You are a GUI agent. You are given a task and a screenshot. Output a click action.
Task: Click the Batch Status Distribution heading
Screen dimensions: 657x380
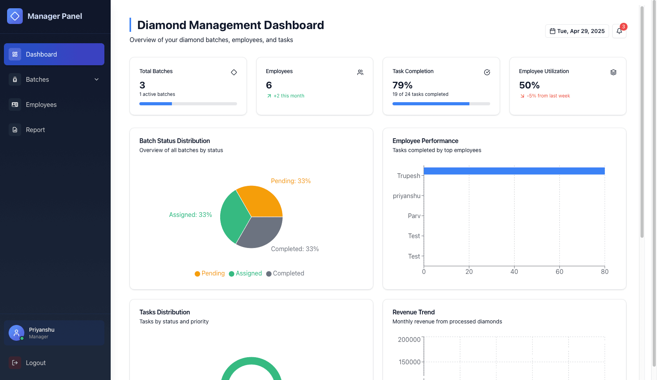click(175, 141)
